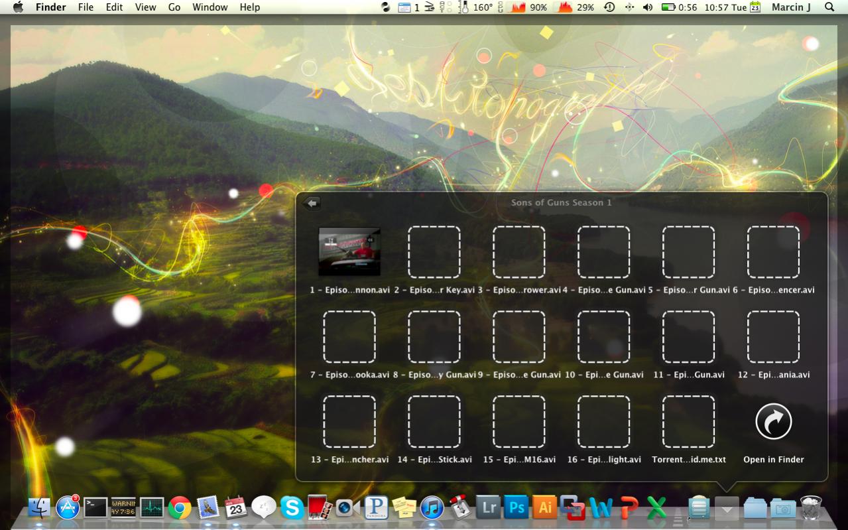Open Stickies from the Dock

404,507
